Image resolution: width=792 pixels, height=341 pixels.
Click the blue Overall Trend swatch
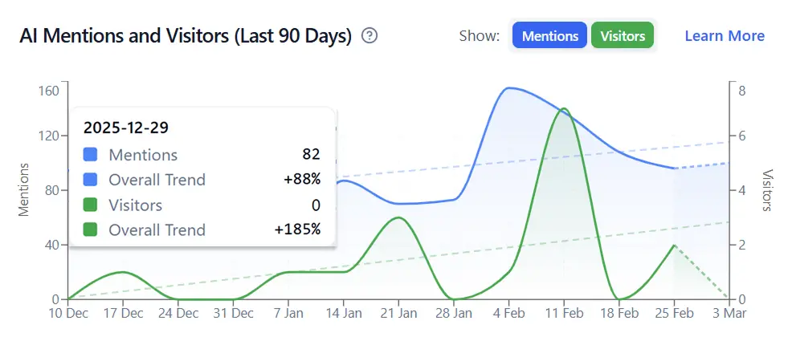[91, 180]
